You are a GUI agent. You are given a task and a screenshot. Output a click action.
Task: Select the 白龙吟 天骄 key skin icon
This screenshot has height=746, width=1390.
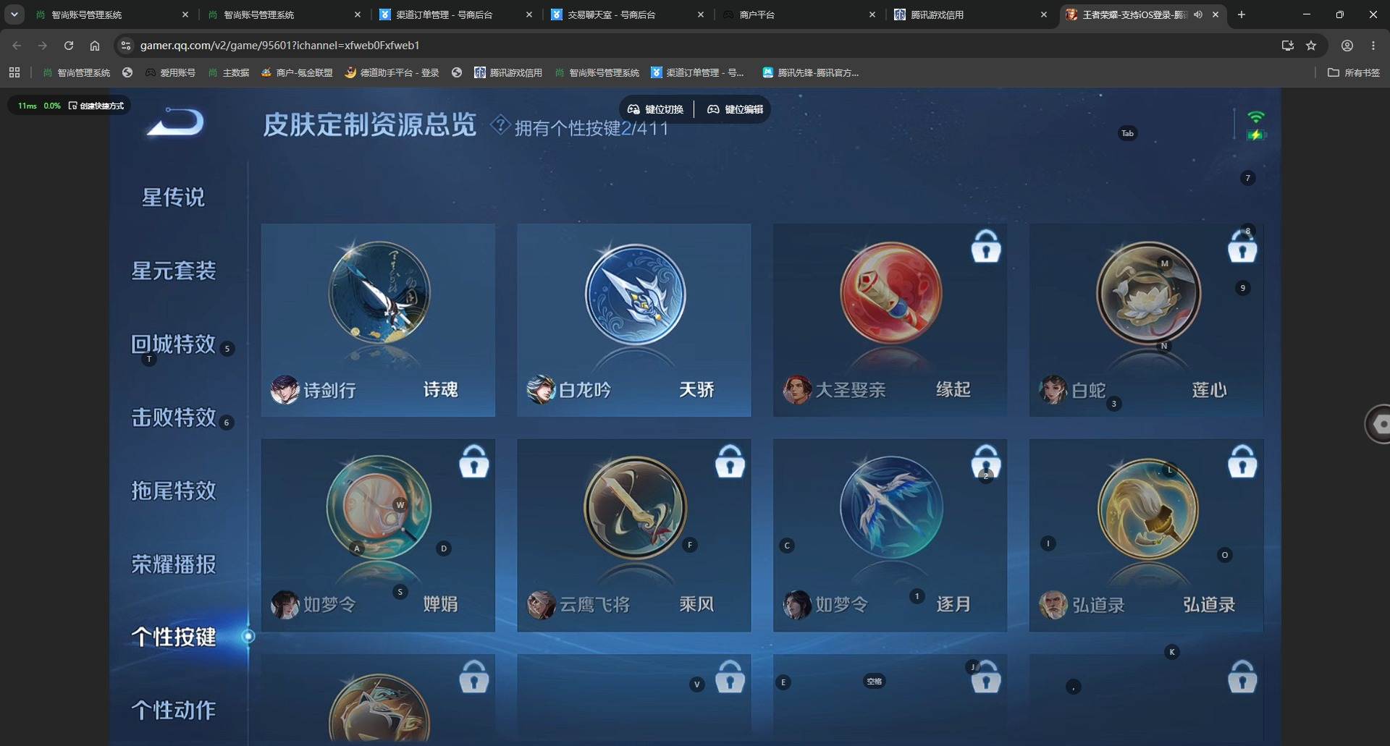[x=635, y=294]
